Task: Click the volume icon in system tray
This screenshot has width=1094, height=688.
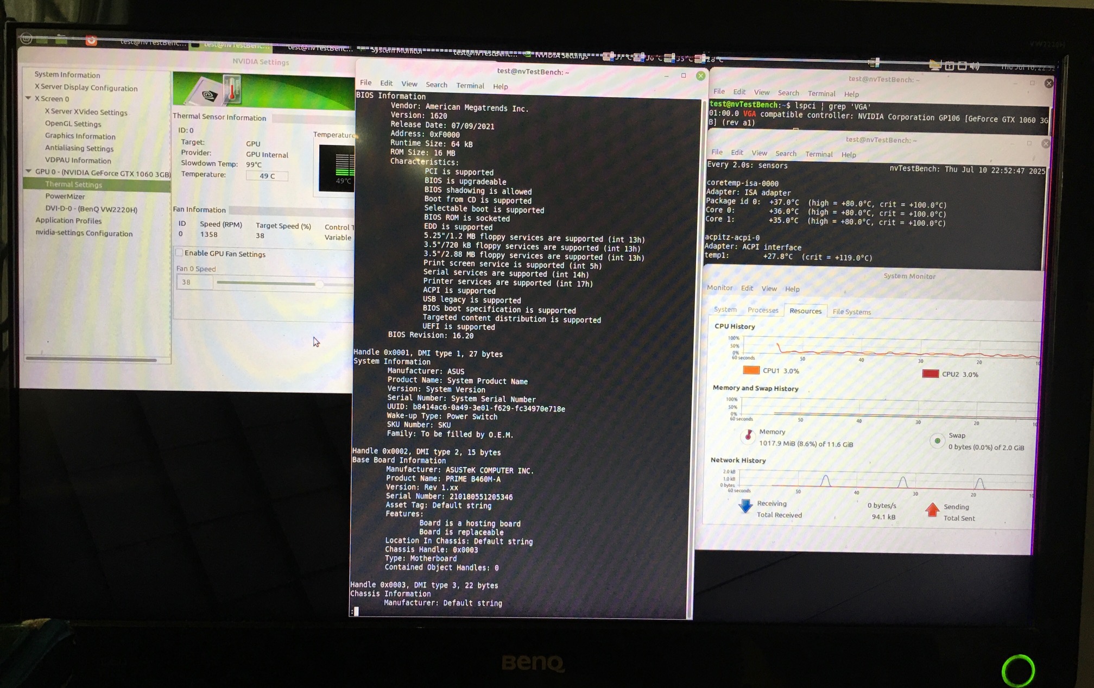Action: pos(975,66)
